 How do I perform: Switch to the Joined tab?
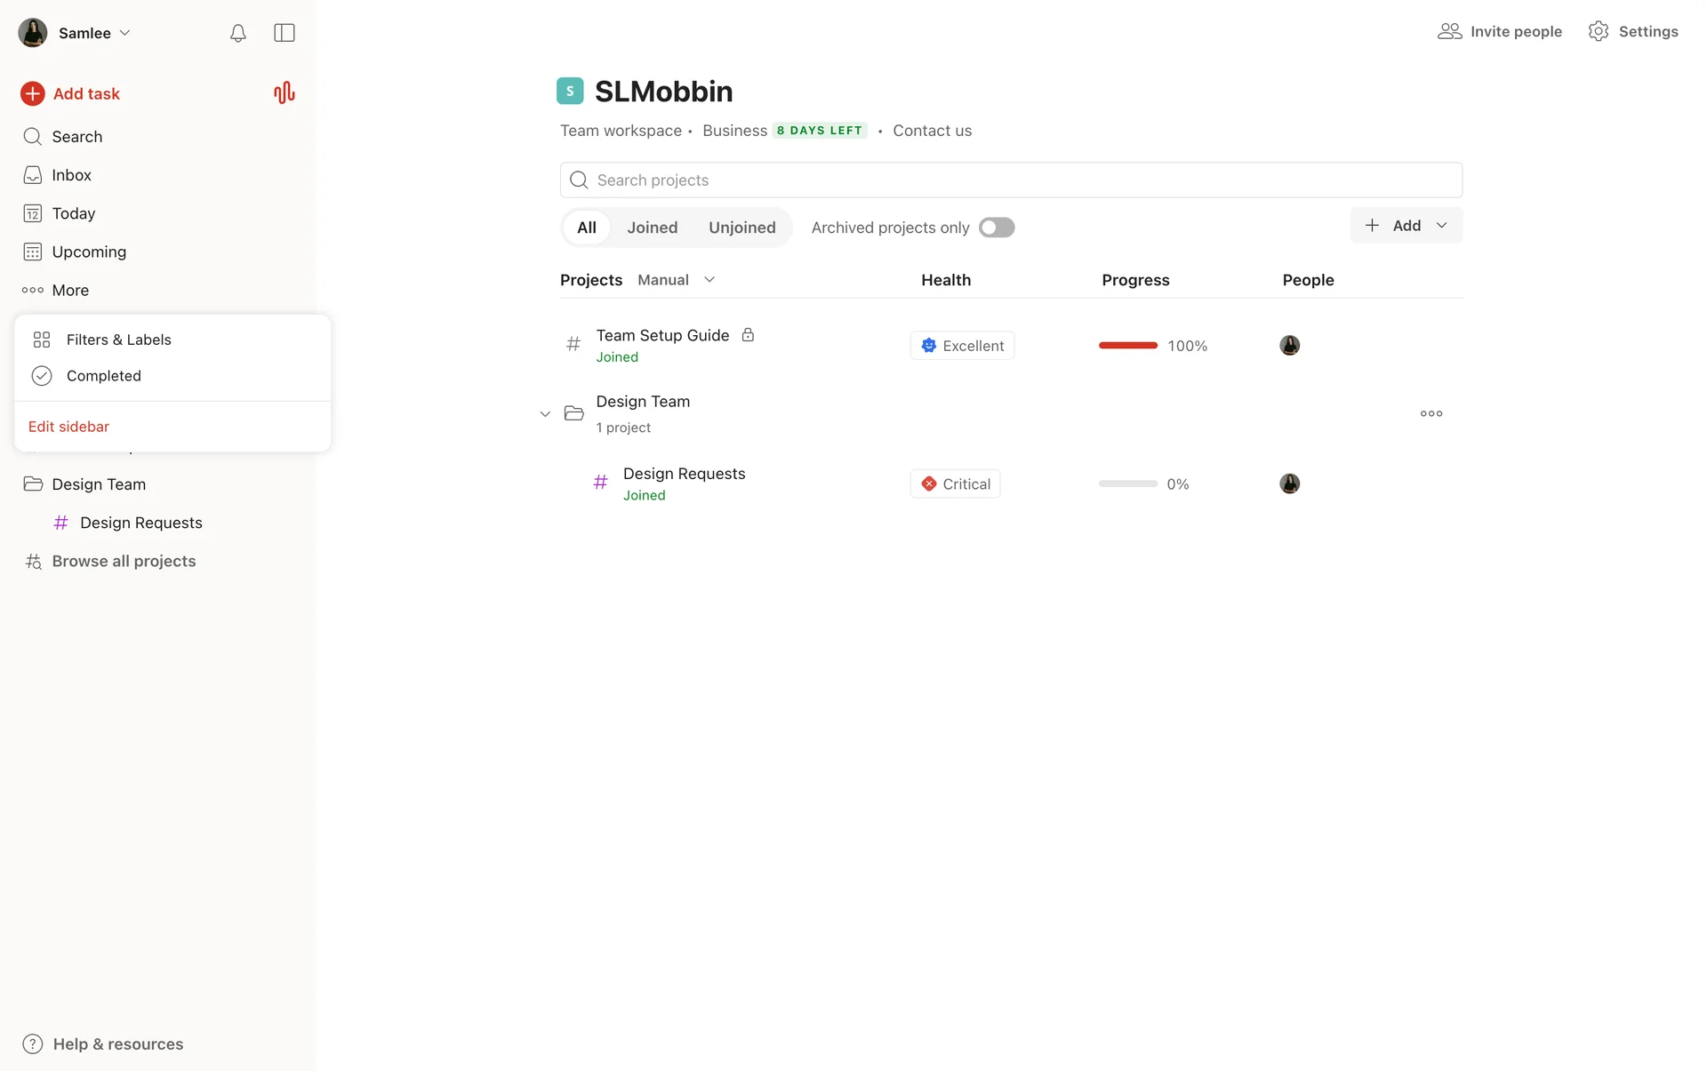click(652, 228)
